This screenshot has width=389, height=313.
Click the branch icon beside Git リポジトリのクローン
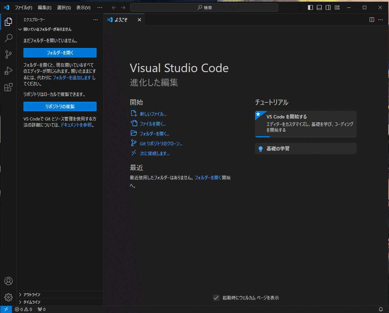tap(134, 143)
